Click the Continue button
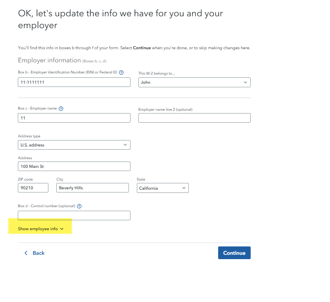The image size is (330, 302). pos(234,253)
